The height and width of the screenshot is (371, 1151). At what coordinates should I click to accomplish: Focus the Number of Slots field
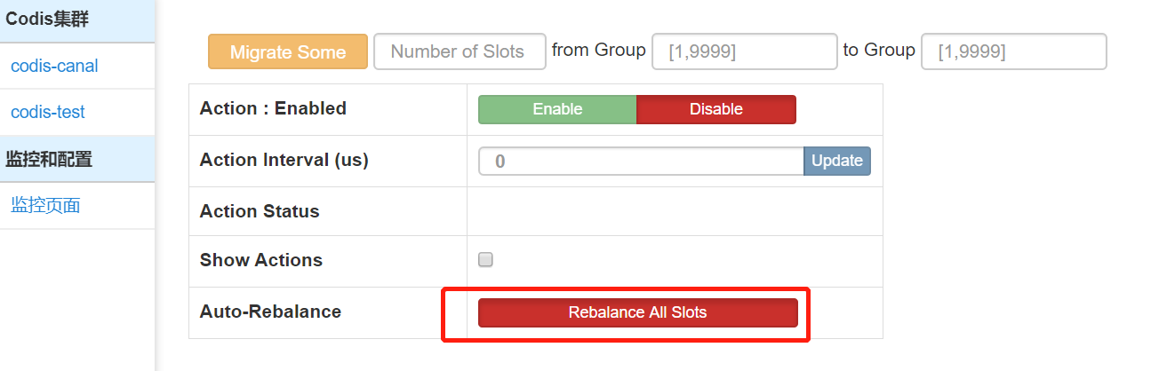pyautogui.click(x=459, y=52)
